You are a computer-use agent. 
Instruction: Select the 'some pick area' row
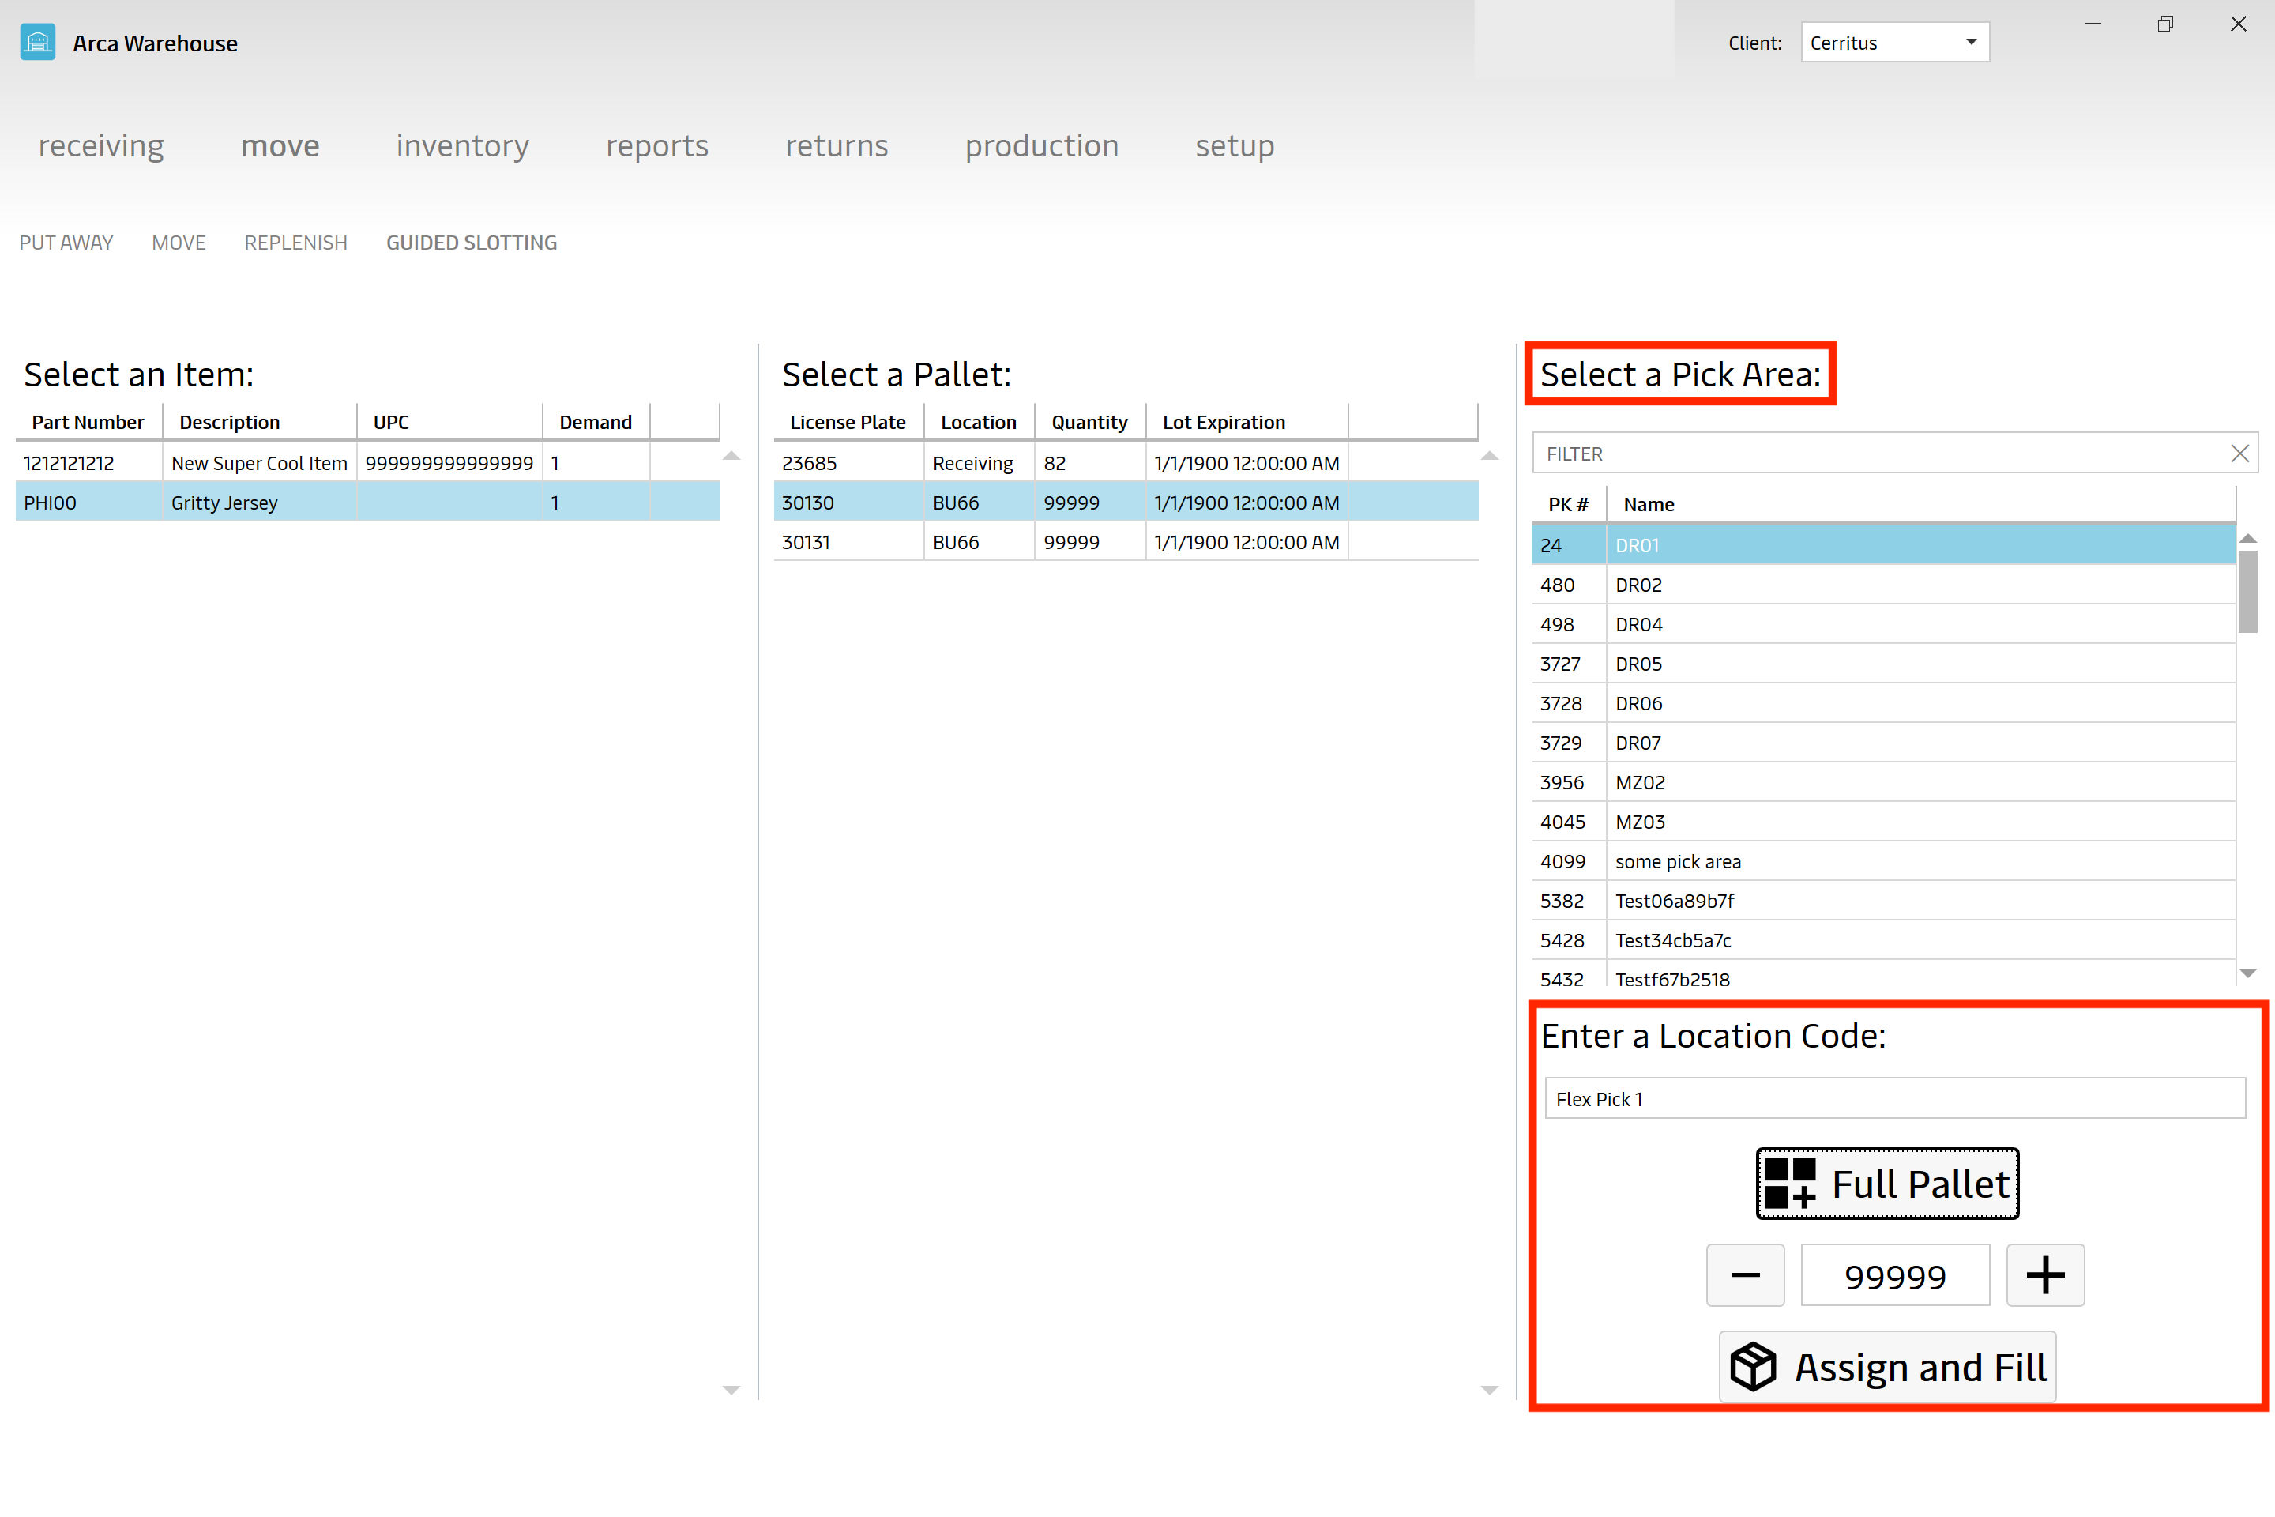(1883, 862)
